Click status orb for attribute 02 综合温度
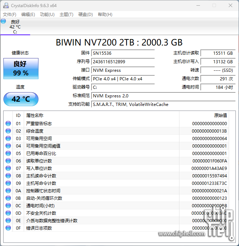This screenshot has width=239, height=246. pyautogui.click(x=8, y=131)
